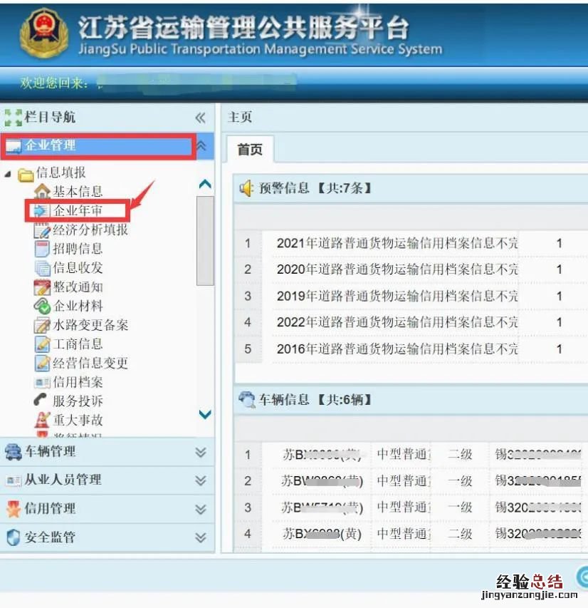The height and width of the screenshot is (608, 588).
Task: Select the 信息填报 folder node
Action: 61,173
